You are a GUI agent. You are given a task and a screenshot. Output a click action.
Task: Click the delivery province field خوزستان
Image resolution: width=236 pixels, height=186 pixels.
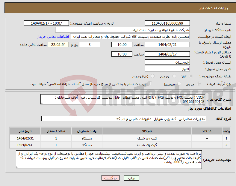(x=167, y=62)
